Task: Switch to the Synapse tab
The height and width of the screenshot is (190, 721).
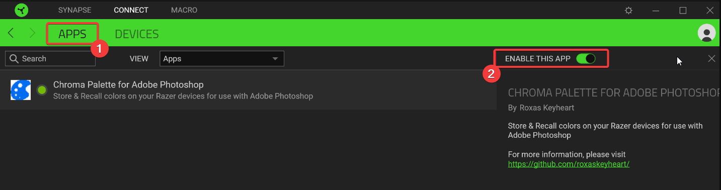Action: [75, 10]
